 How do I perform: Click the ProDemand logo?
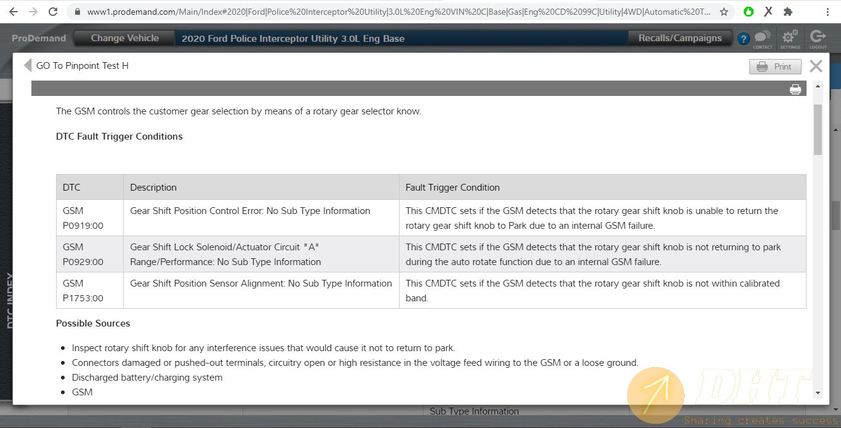(38, 38)
